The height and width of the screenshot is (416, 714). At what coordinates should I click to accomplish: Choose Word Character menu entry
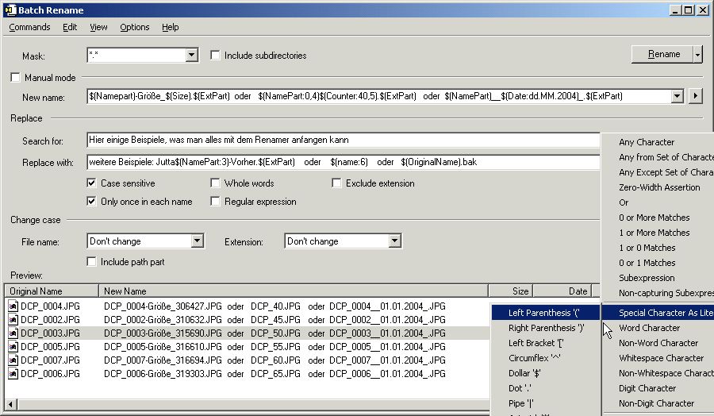click(x=658, y=328)
